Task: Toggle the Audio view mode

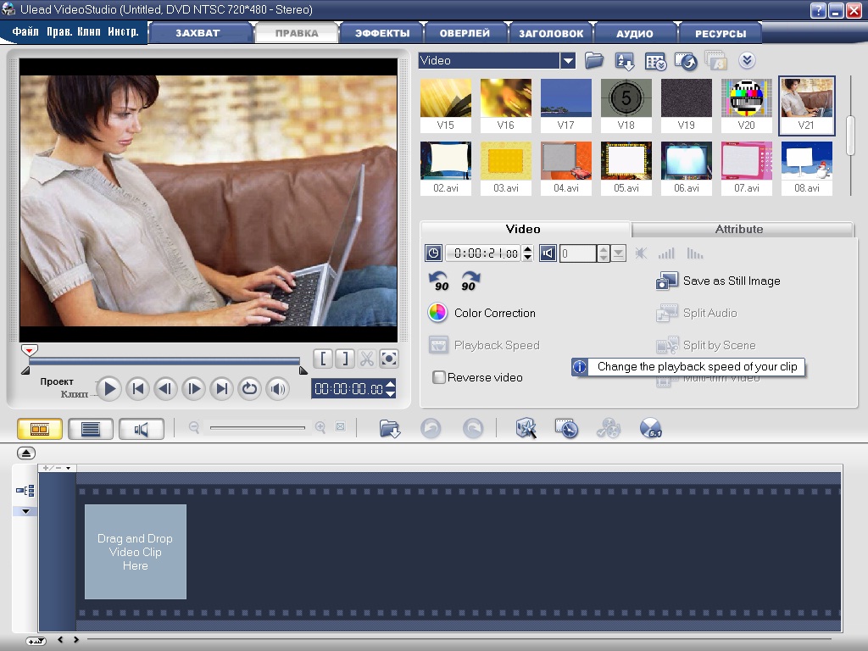Action: [142, 430]
